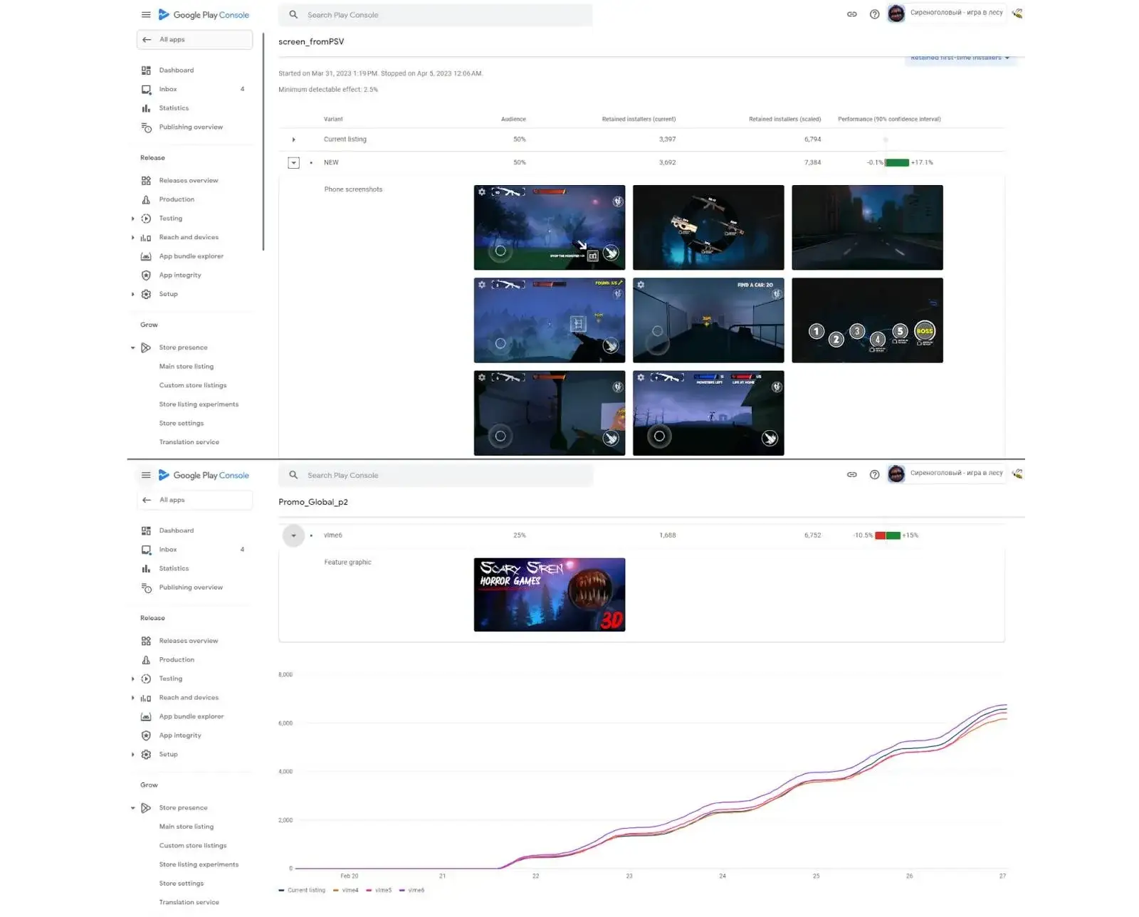Copy link icon on screen_fromPSV page header
The height and width of the screenshot is (917, 1139).
click(851, 14)
